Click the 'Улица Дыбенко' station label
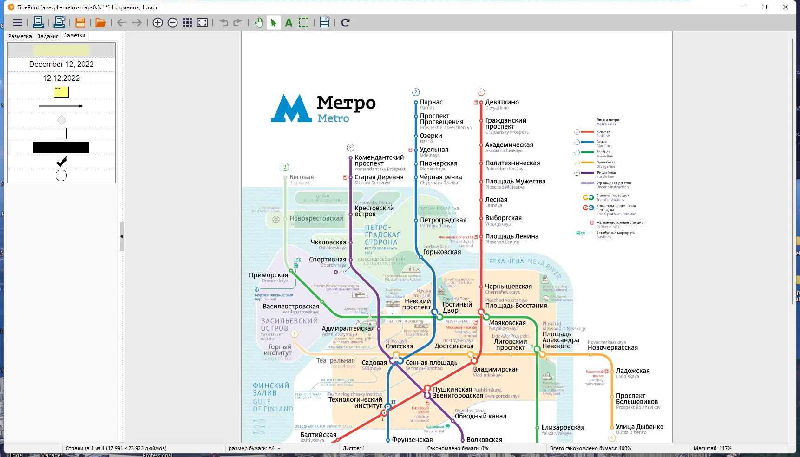Viewport: 800px width, 457px height. [x=640, y=427]
